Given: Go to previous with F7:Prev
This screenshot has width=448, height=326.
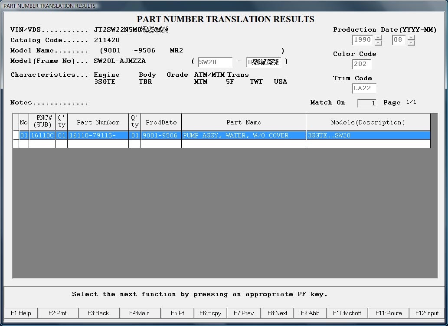Looking at the screenshot, I should [x=244, y=313].
